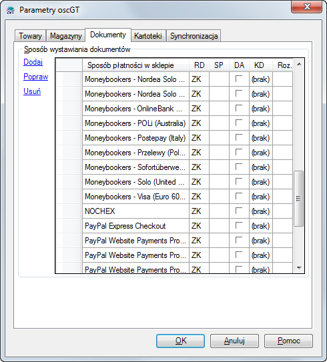Click the RD column header

[200, 65]
